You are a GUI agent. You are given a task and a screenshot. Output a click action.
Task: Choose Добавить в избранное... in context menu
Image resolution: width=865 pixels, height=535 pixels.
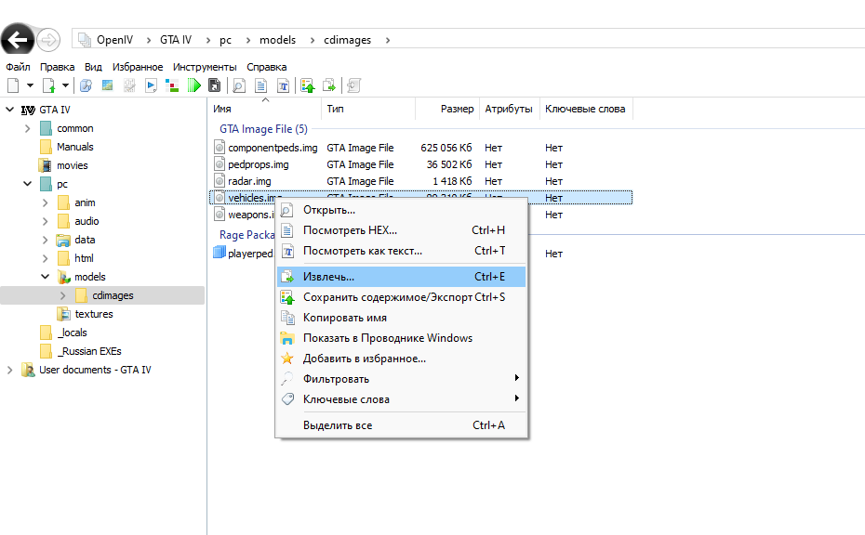(x=401, y=359)
